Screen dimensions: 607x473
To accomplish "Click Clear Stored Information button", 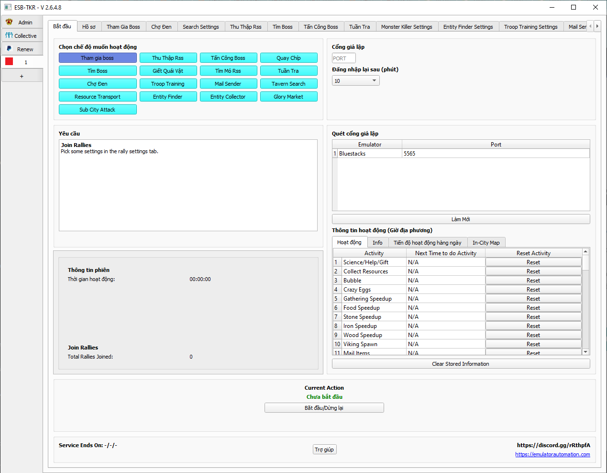I will (461, 364).
